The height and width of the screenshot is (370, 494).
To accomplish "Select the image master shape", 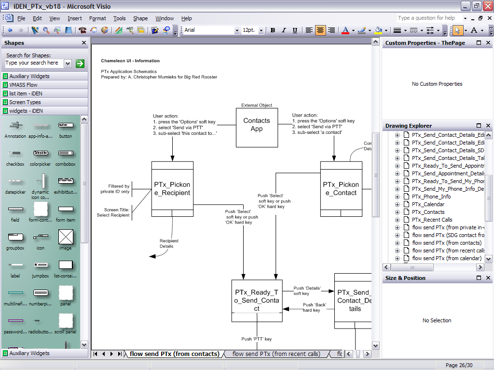I will pos(66,240).
